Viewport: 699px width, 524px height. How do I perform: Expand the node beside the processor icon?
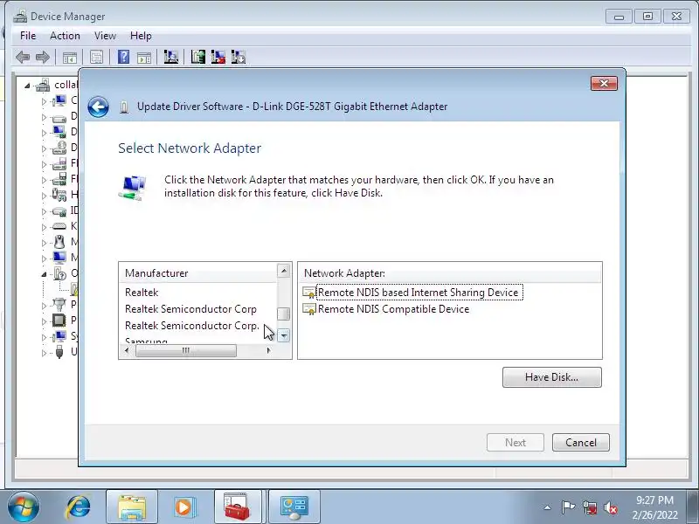coord(44,321)
